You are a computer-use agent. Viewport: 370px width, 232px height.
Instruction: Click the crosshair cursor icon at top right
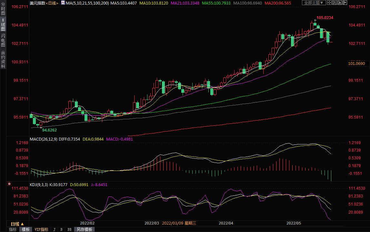tap(329, 3)
